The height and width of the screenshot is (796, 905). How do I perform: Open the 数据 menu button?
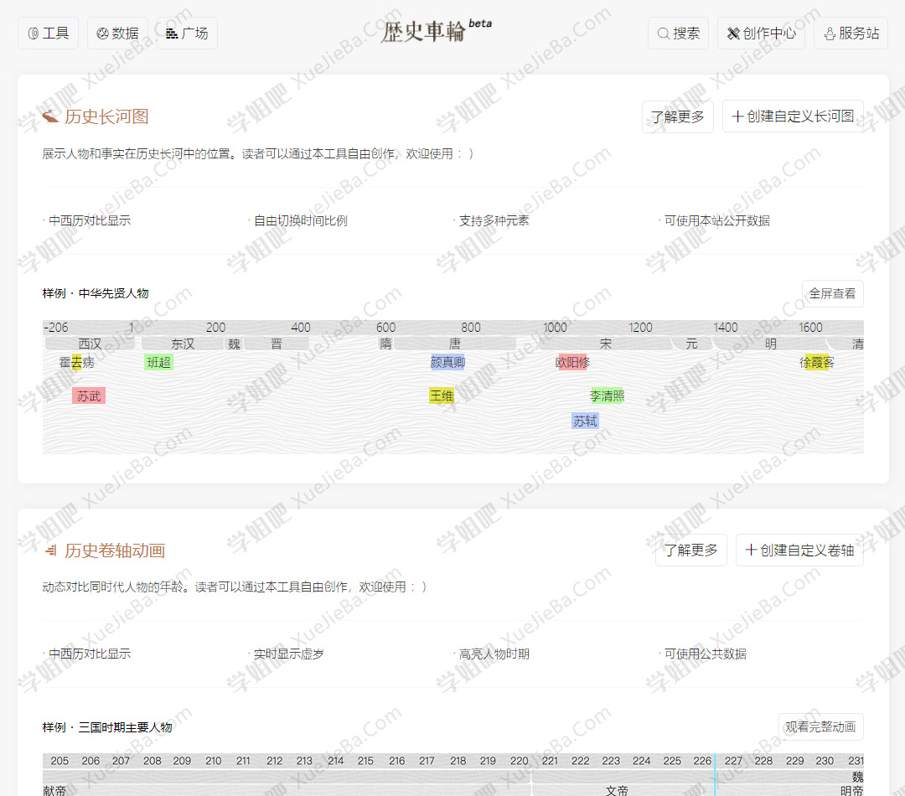118,34
